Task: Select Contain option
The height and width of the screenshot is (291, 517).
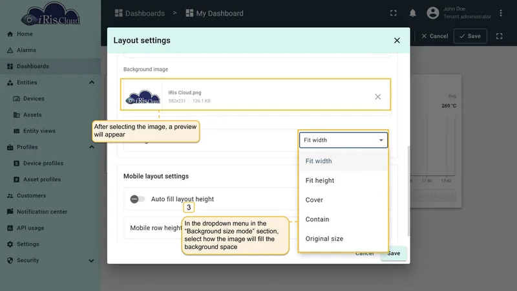Action: (343, 219)
